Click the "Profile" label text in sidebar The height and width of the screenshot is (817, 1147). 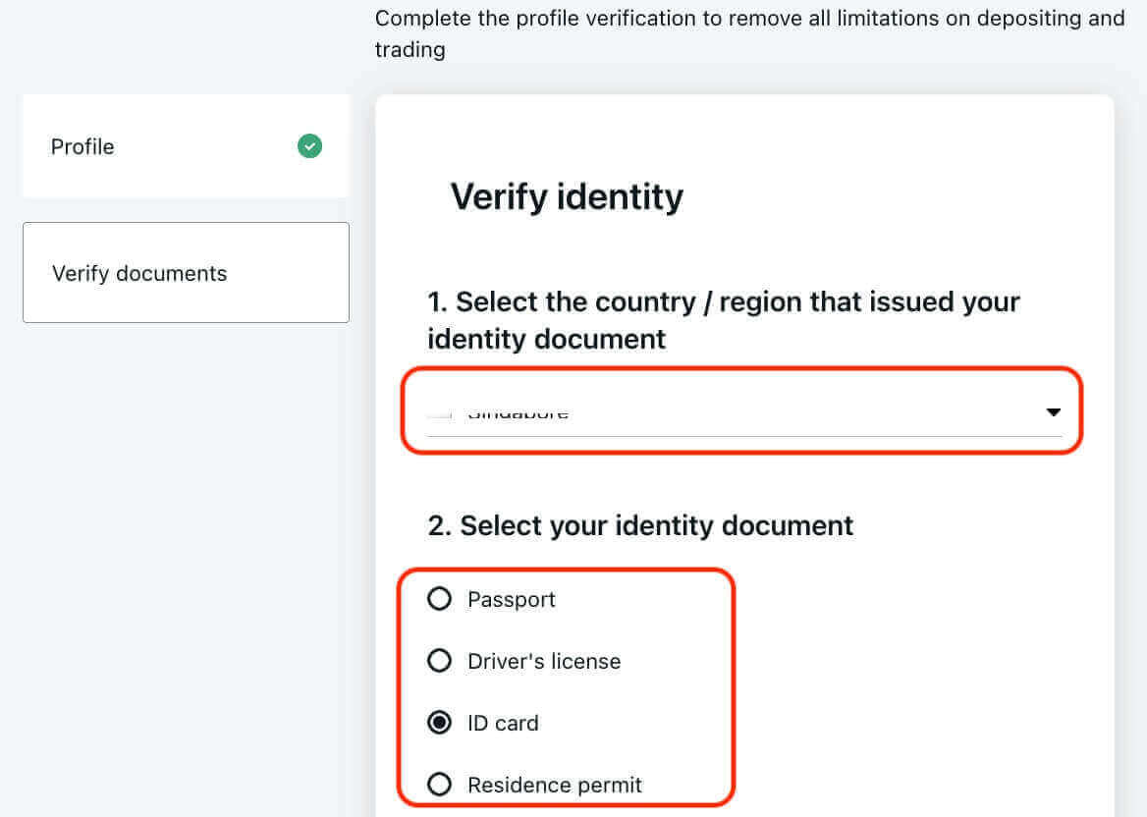pyautogui.click(x=82, y=147)
